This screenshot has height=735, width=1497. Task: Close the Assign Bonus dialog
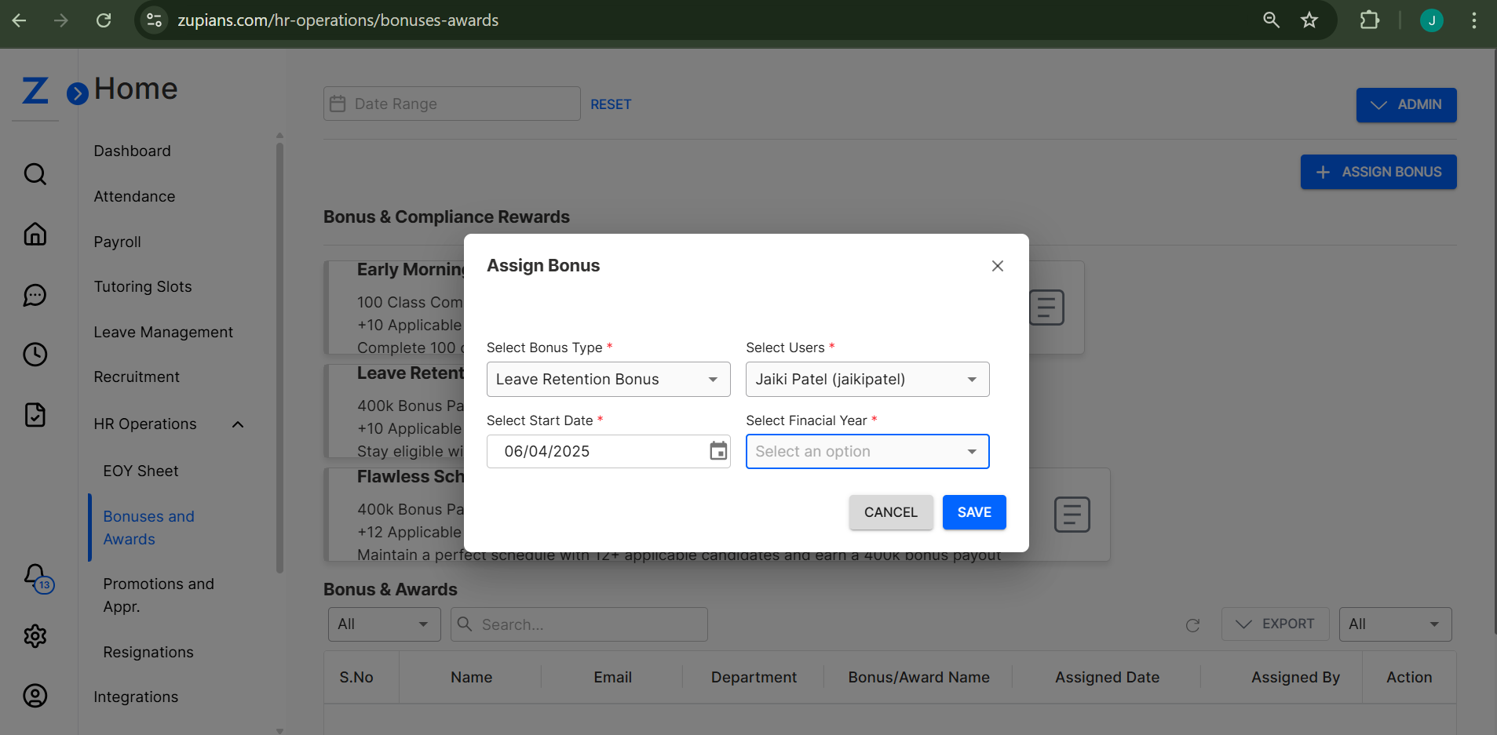tap(997, 266)
